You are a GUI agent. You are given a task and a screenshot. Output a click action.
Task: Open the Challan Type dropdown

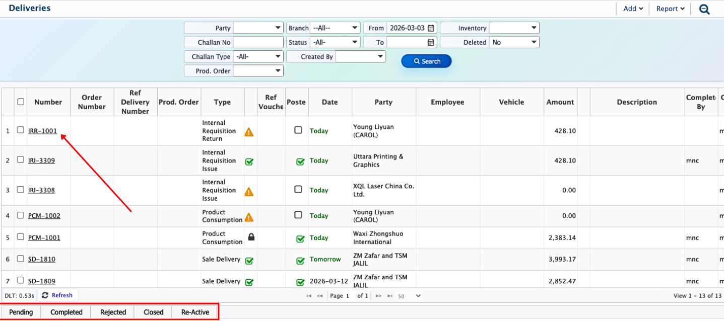tap(258, 57)
